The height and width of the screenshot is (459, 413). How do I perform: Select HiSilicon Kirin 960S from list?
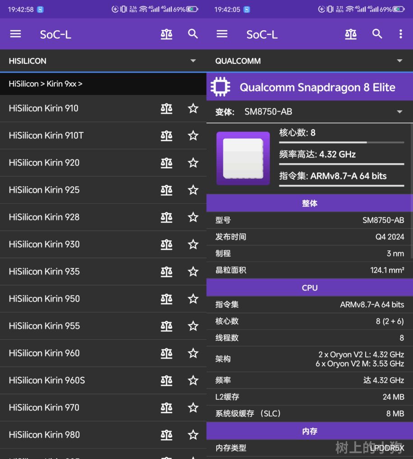47,380
